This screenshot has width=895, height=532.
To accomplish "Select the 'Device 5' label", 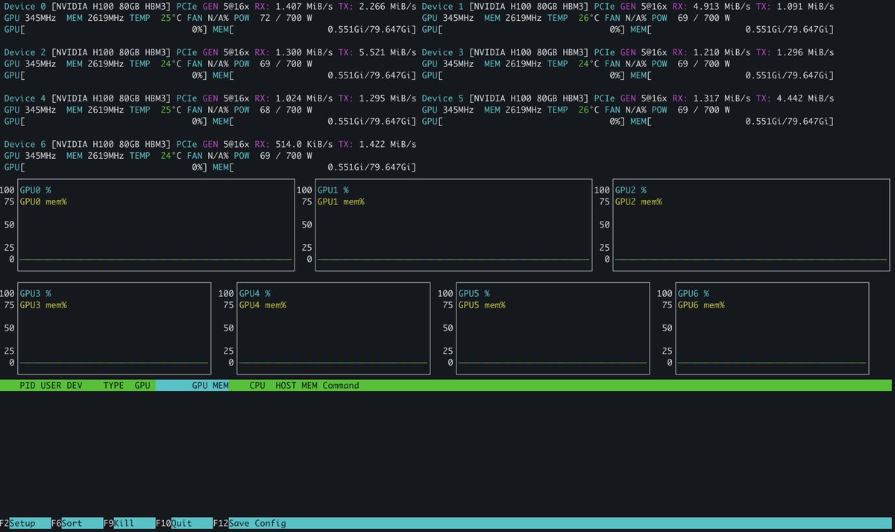I will (443, 98).
